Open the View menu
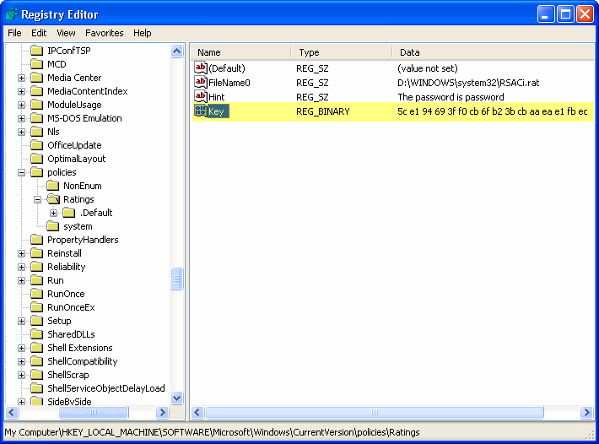The width and height of the screenshot is (599, 444). click(66, 33)
